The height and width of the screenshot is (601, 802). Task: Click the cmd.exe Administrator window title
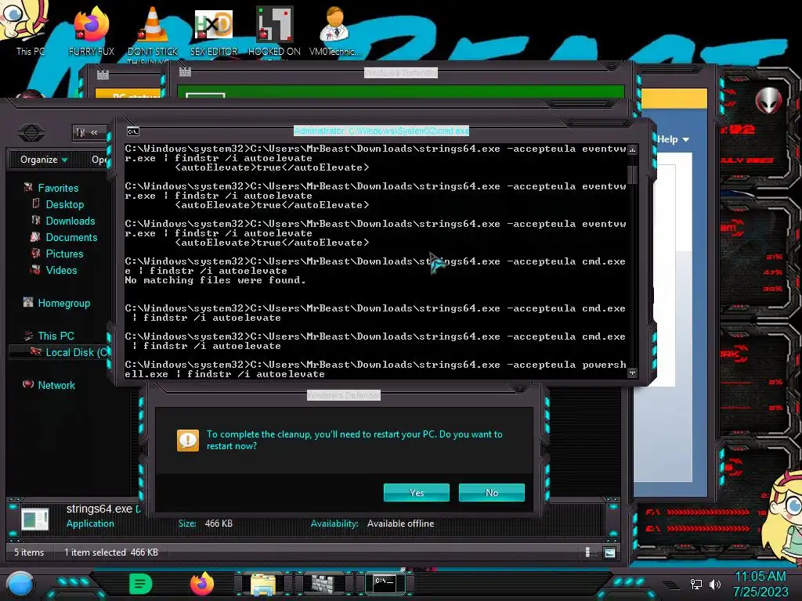[x=381, y=131]
